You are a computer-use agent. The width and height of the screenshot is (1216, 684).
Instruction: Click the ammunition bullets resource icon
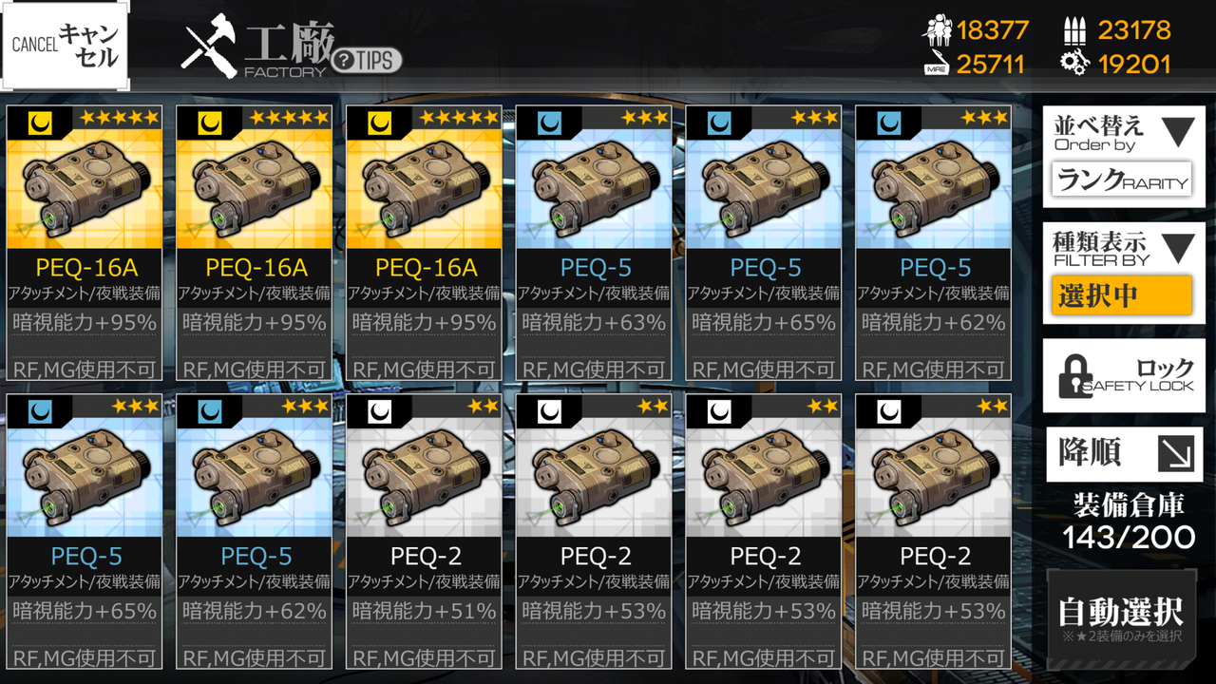1074,30
